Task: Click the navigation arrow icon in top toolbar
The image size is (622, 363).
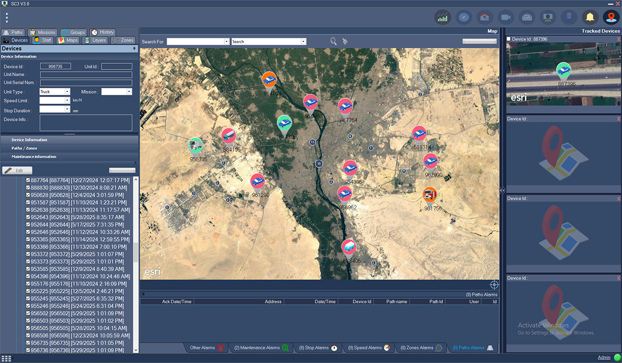Action: (x=464, y=17)
